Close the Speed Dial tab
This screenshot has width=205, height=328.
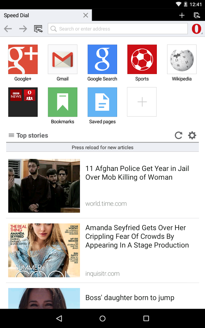(x=85, y=15)
